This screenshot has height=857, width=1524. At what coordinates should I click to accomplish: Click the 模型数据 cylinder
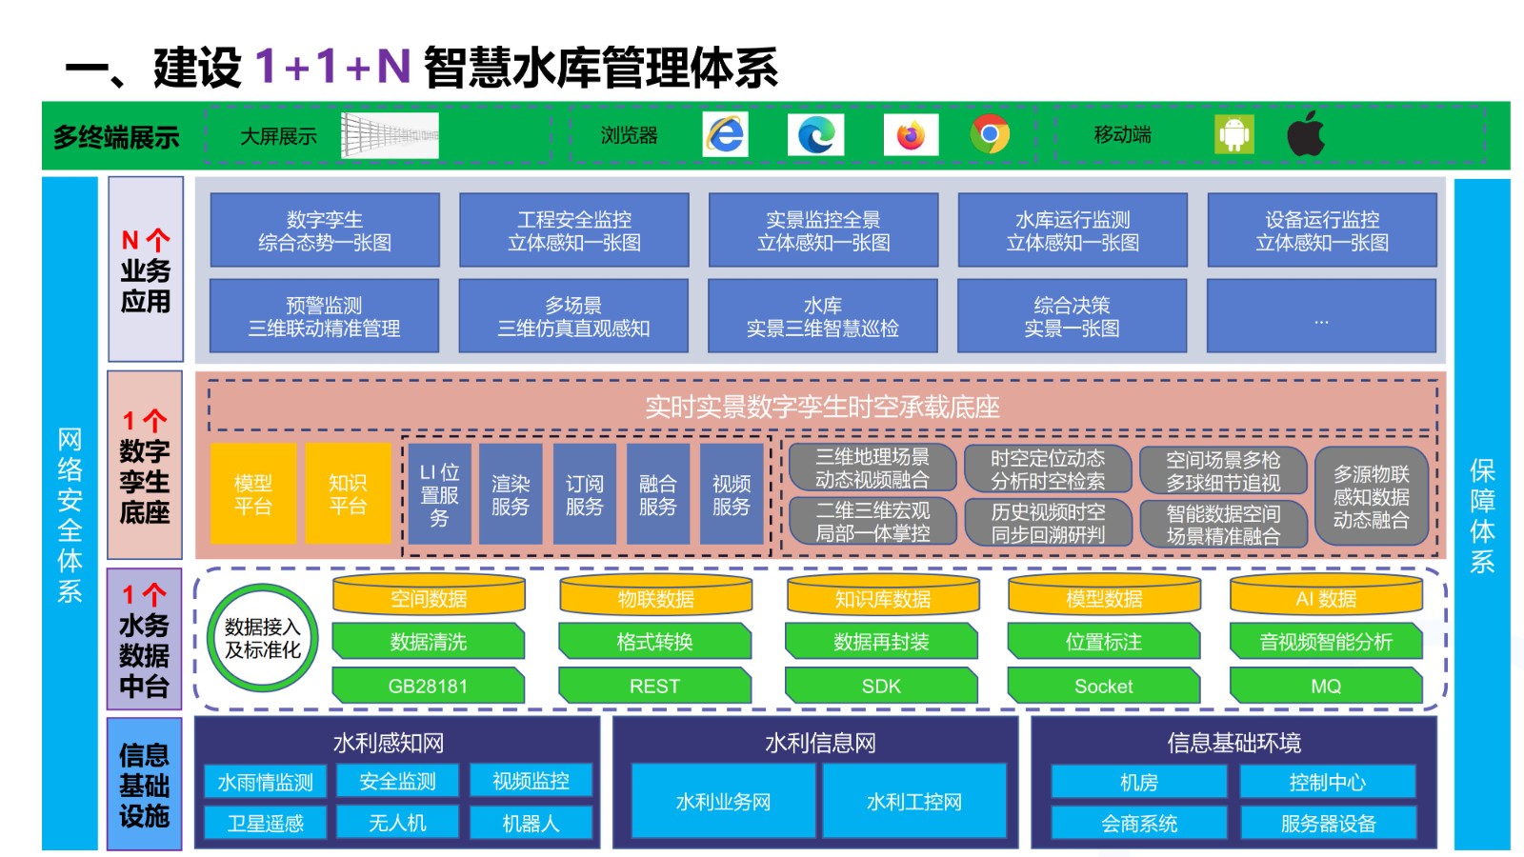(x=1104, y=596)
